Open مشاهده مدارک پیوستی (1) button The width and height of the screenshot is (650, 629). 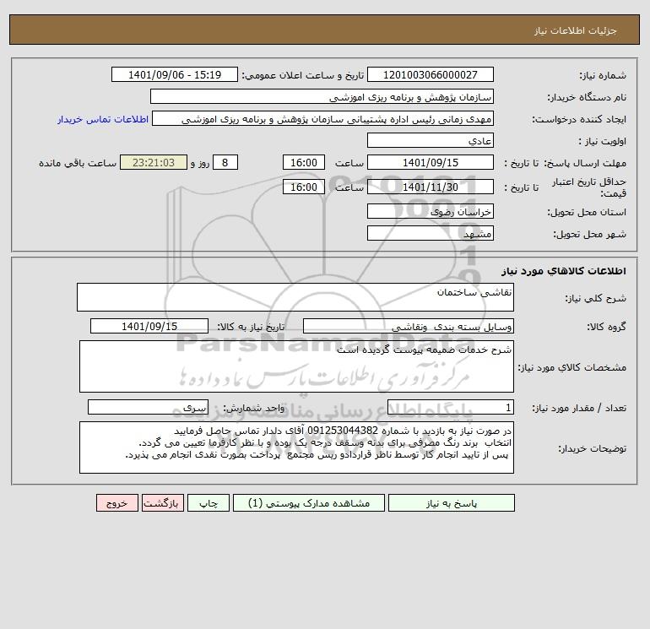309,503
